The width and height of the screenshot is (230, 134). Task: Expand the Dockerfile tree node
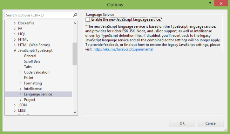click(x=14, y=23)
